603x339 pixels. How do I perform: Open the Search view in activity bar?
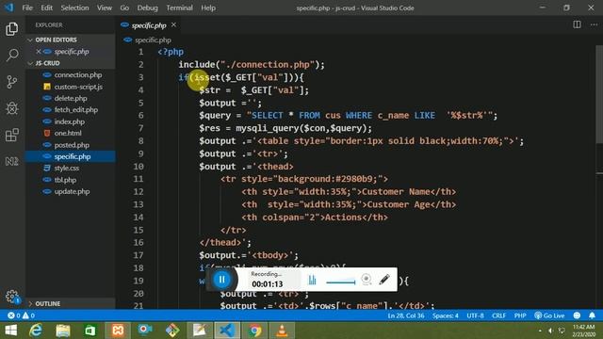click(12, 55)
